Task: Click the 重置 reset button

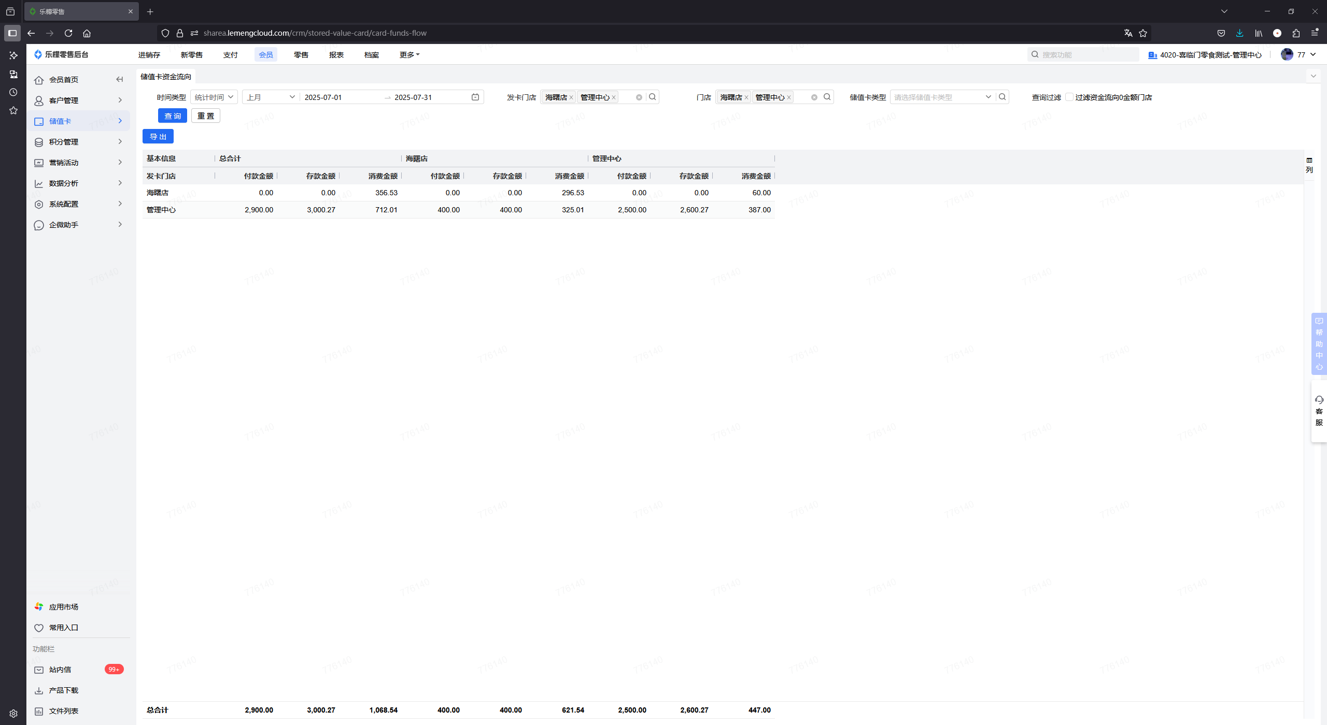Action: tap(206, 115)
